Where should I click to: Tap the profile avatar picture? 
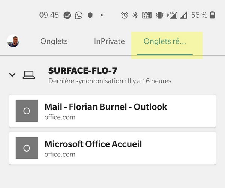tap(13, 41)
